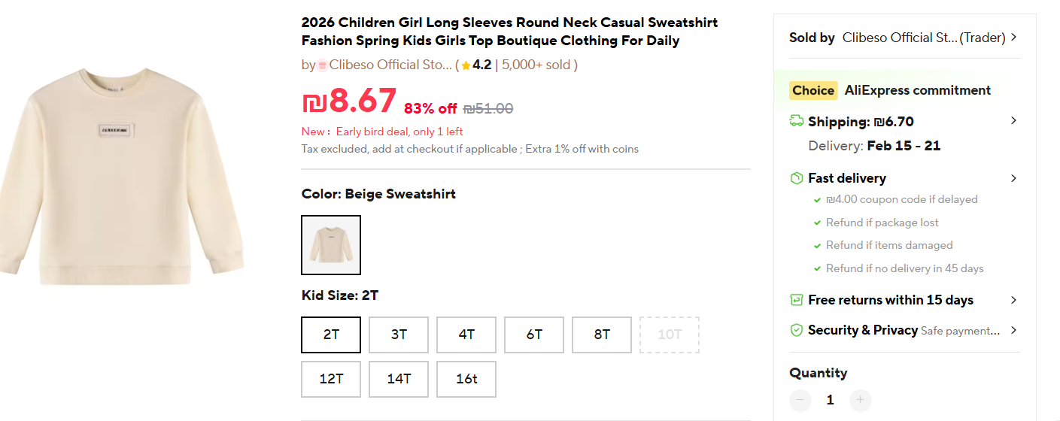
Task: Increase quantity with the plus button
Action: pos(861,400)
